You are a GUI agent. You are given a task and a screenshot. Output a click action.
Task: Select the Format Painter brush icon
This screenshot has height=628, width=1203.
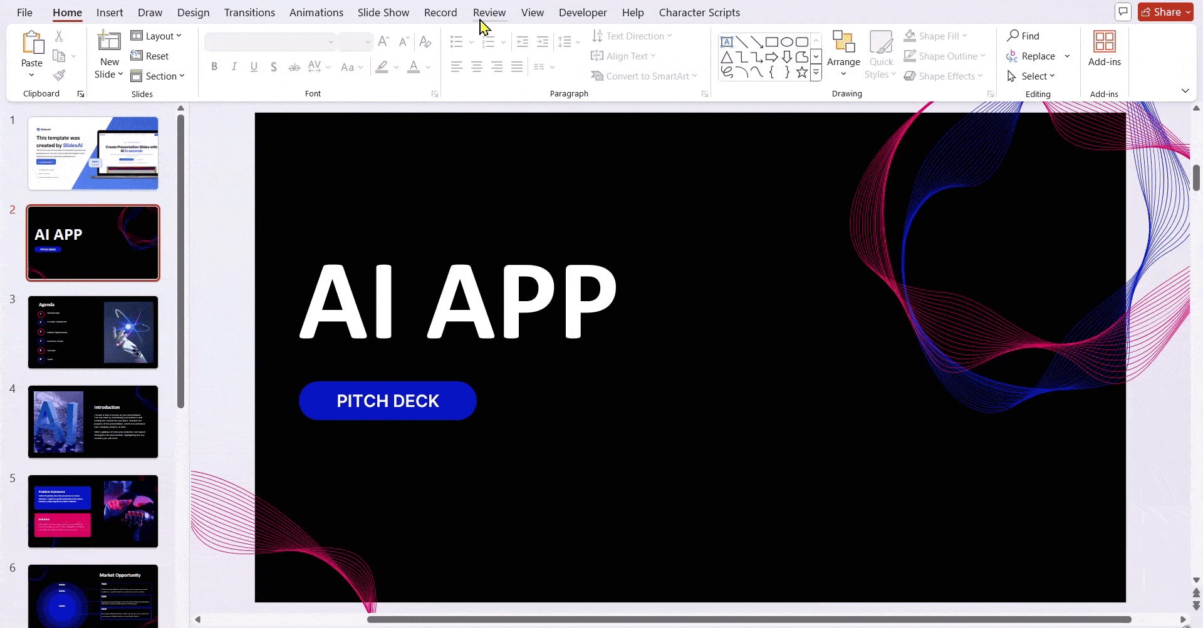[59, 76]
